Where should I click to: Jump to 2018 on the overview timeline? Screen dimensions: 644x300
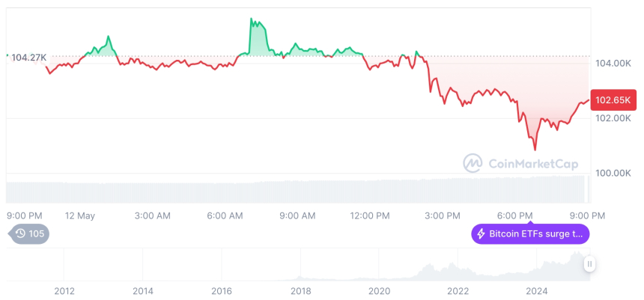pyautogui.click(x=300, y=291)
